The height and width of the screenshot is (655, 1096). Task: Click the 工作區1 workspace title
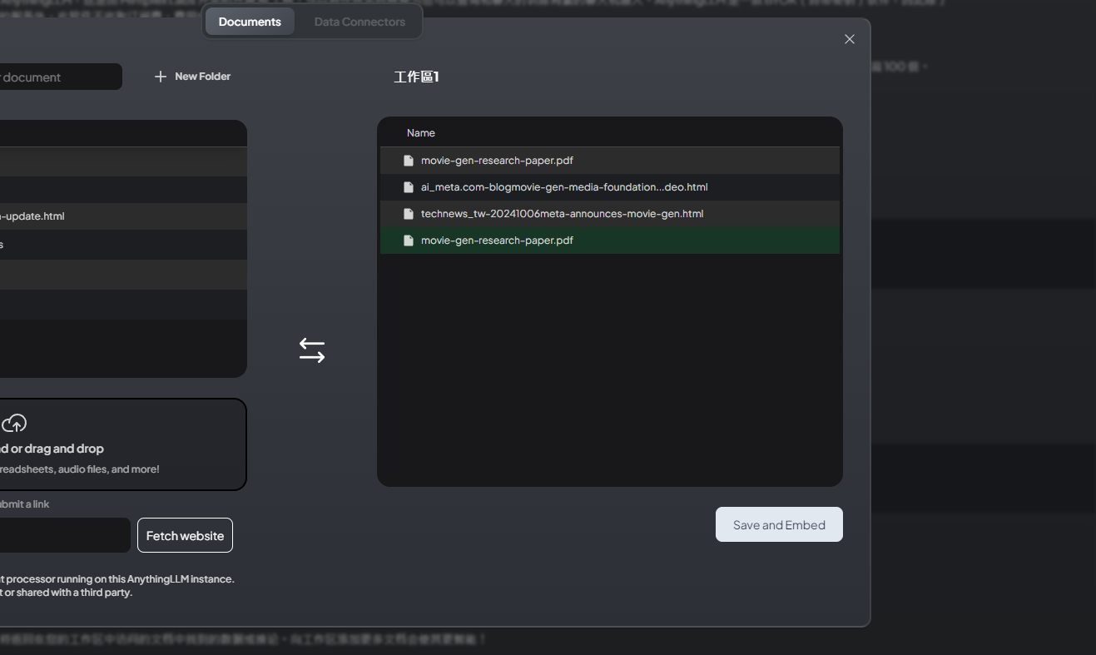pyautogui.click(x=416, y=77)
